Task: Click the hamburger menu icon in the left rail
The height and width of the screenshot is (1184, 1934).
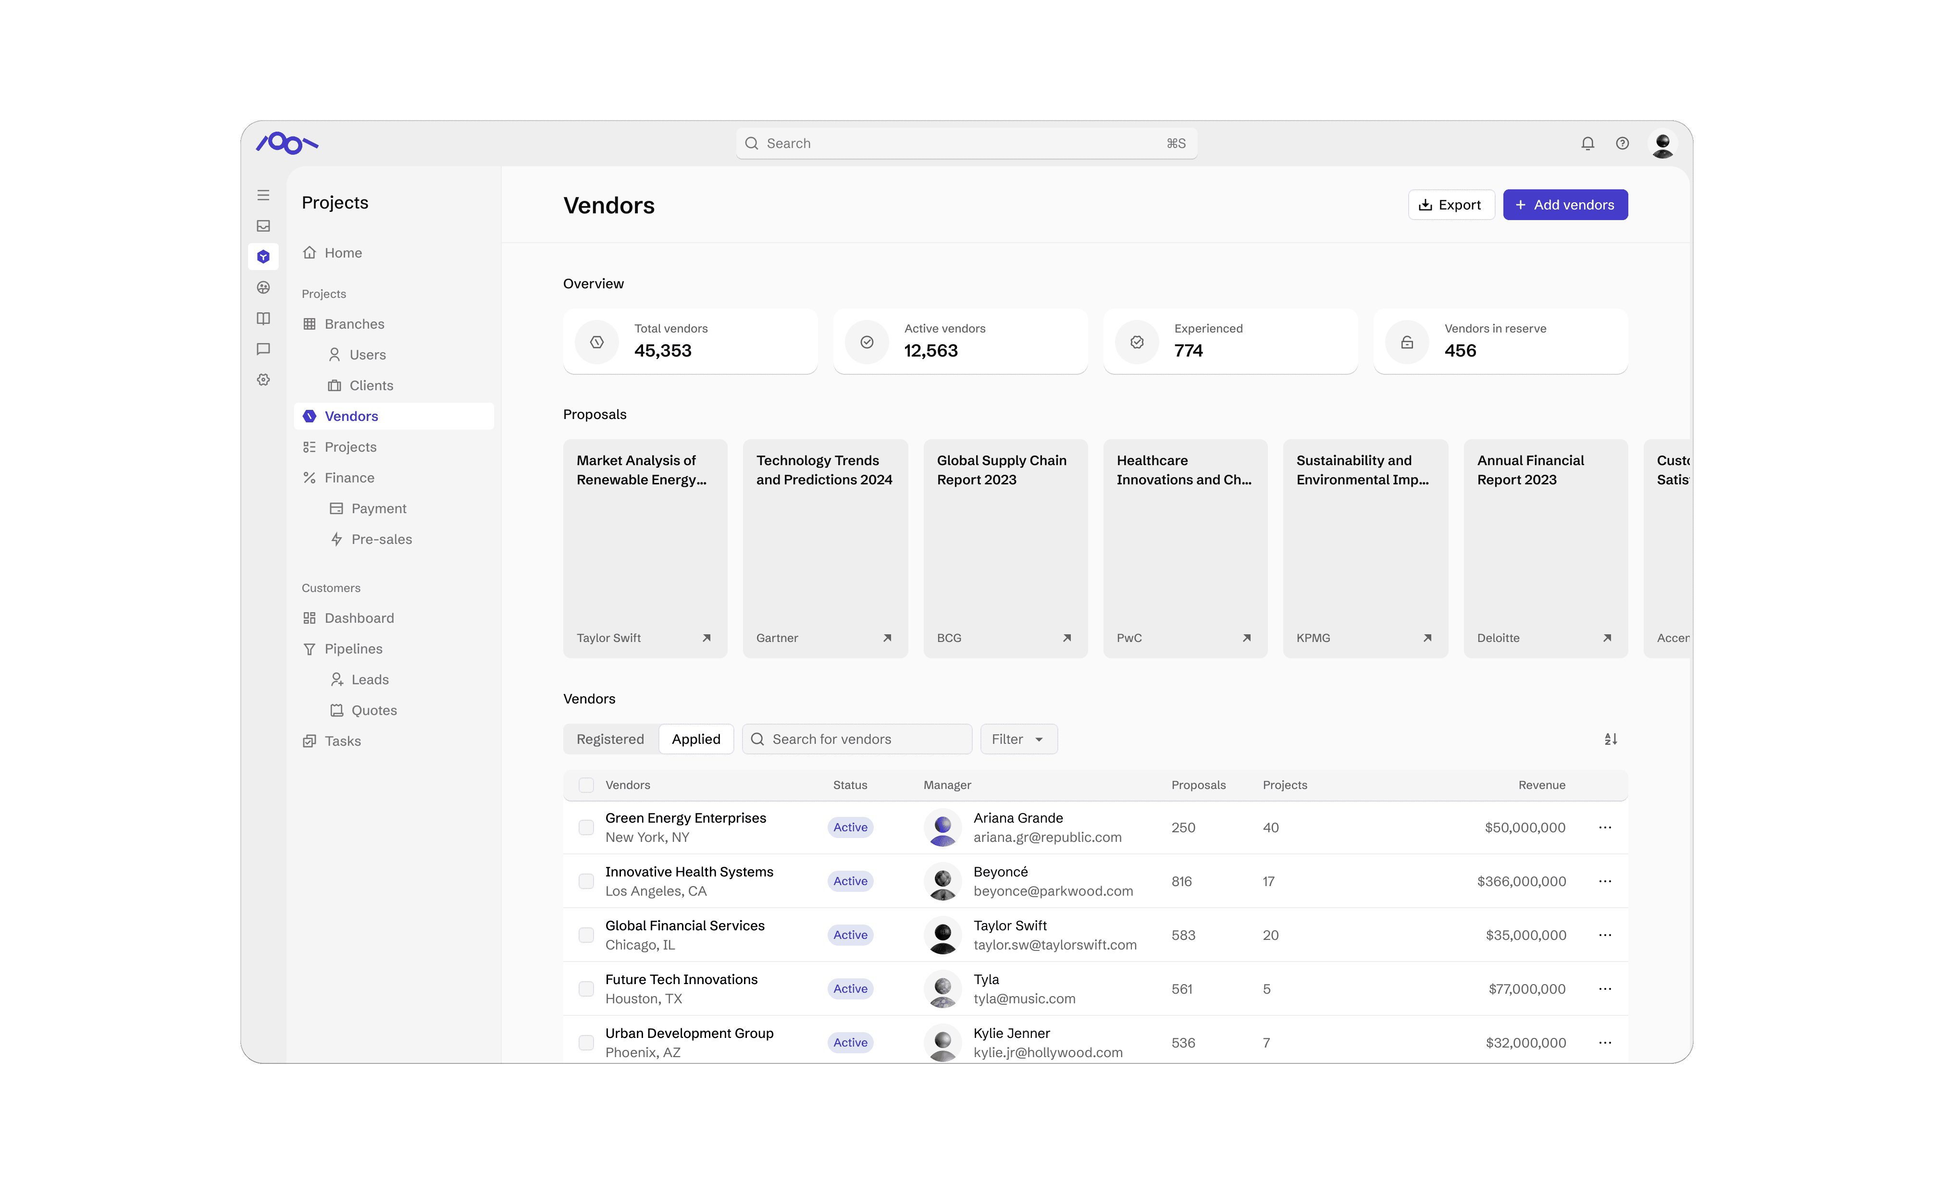Action: click(x=263, y=196)
